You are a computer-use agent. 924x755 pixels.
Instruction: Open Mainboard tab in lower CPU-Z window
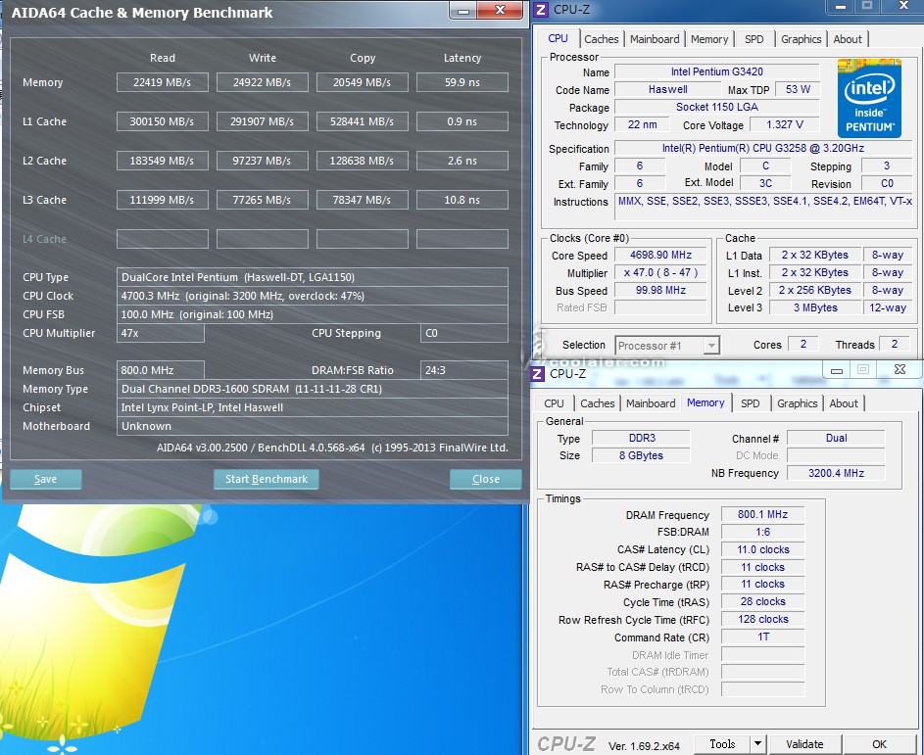(x=651, y=403)
